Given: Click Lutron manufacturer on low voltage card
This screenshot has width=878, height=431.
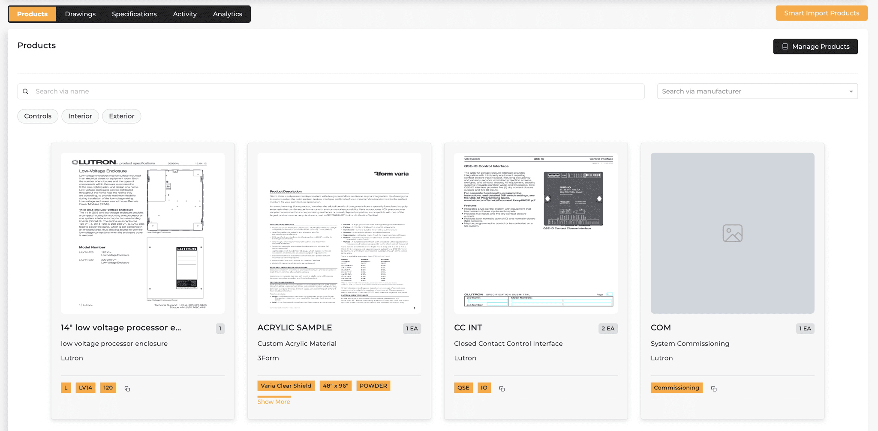Looking at the screenshot, I should [72, 358].
